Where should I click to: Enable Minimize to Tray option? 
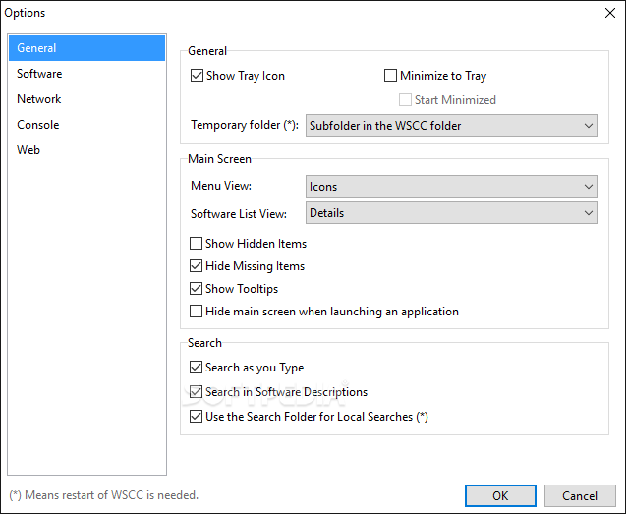coord(391,76)
